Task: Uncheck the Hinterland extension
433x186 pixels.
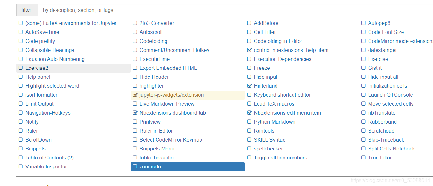Action: 249,86
